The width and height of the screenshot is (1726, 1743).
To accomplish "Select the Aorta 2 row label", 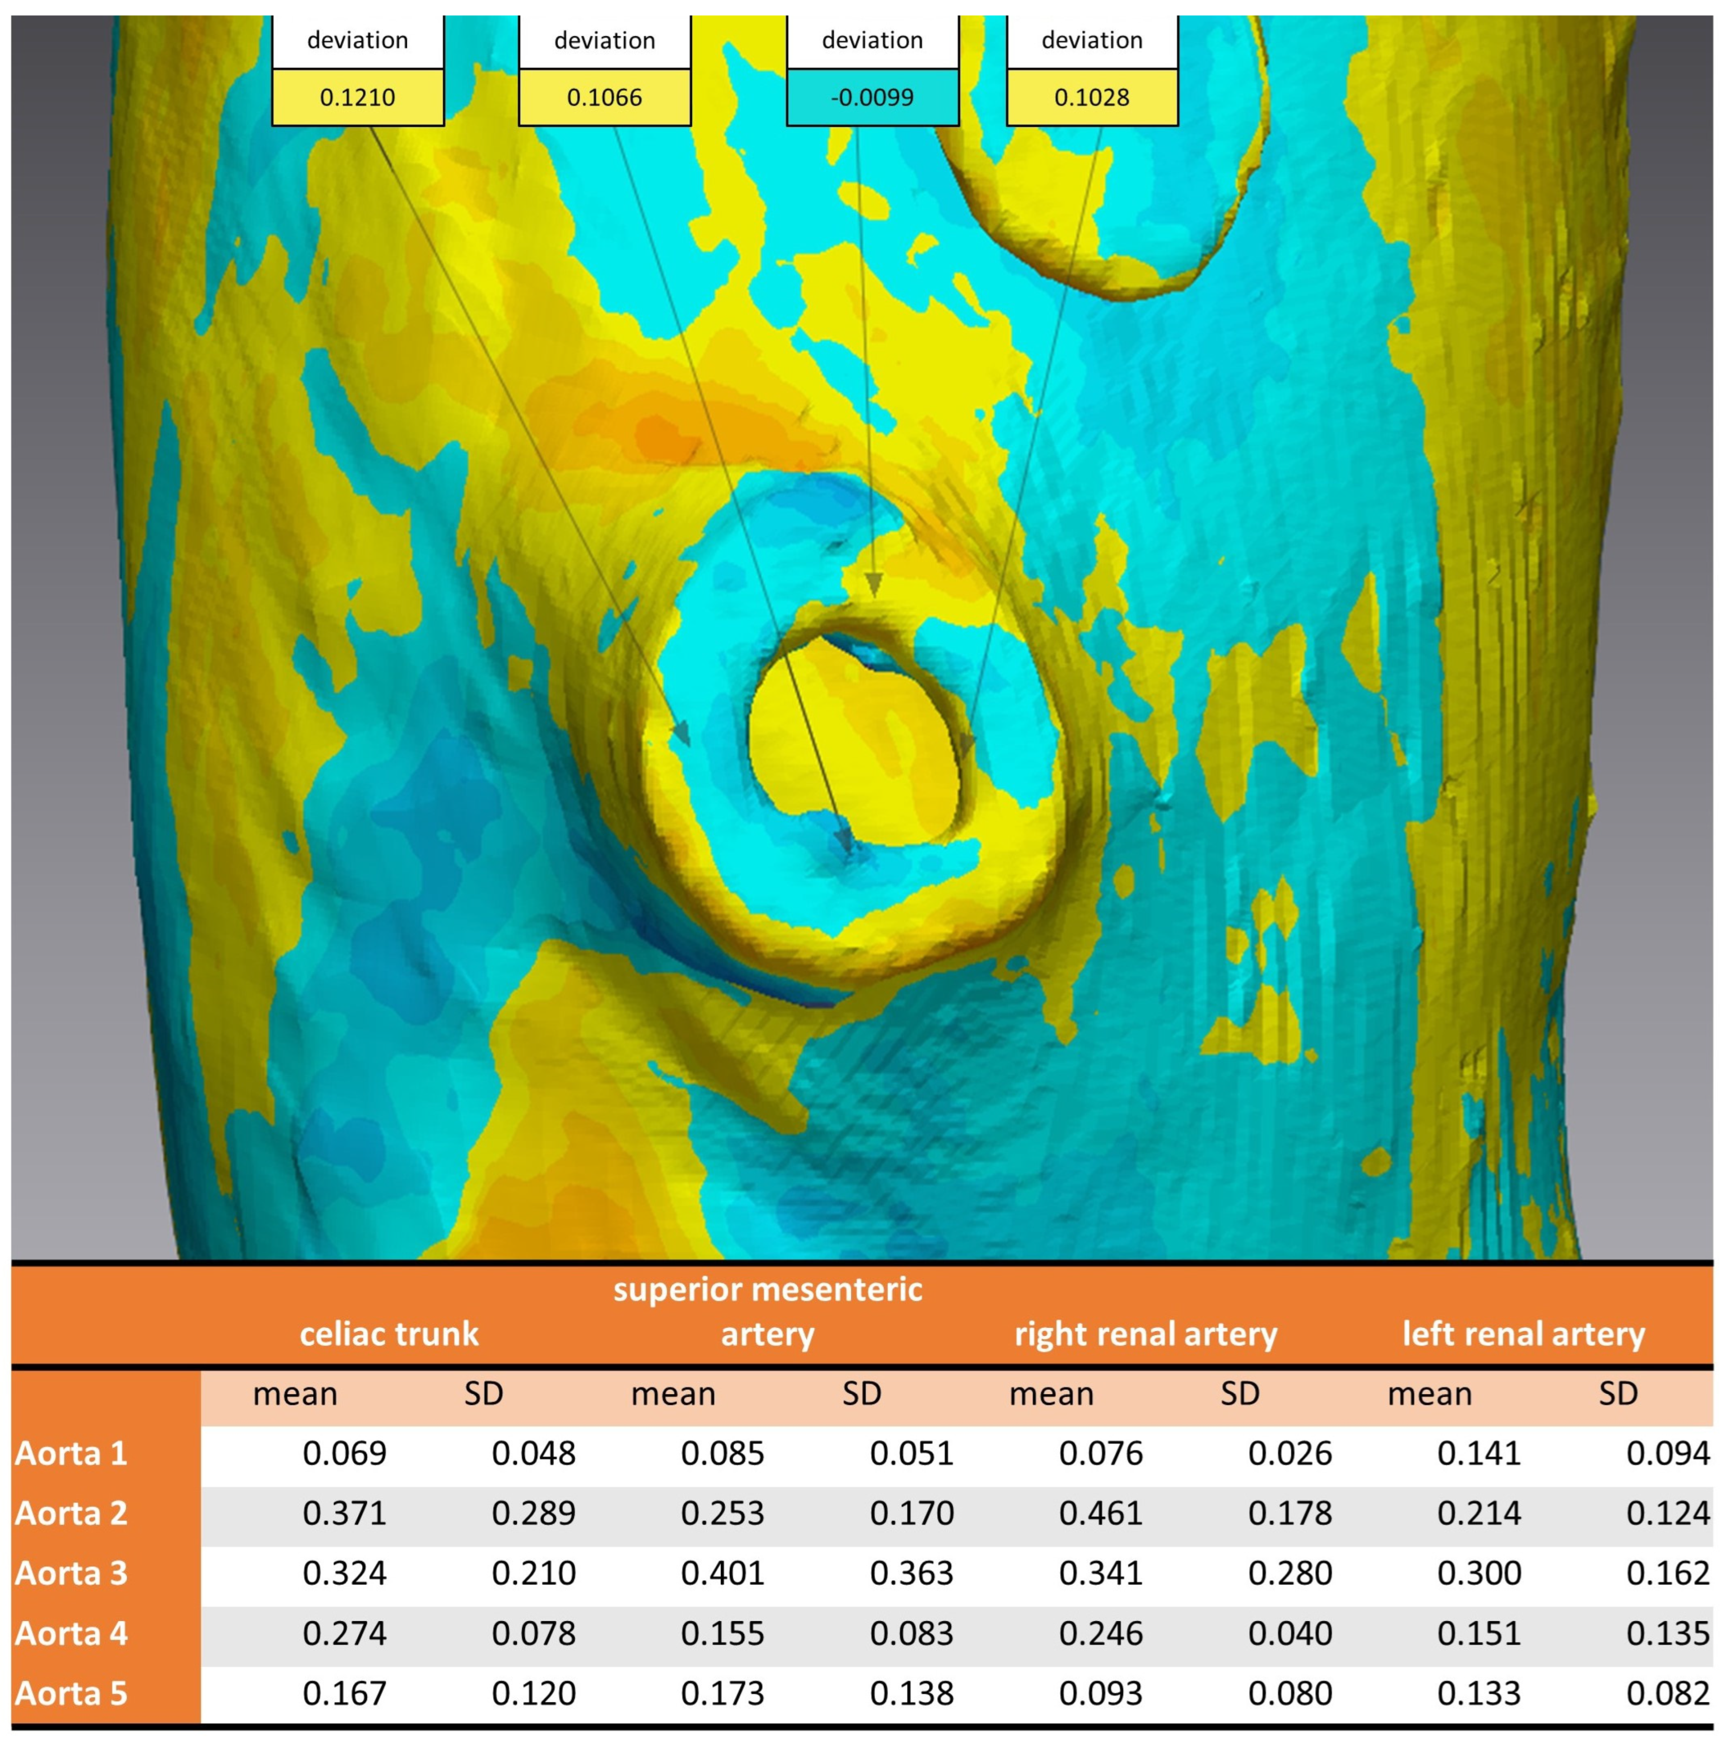I will (x=71, y=1513).
